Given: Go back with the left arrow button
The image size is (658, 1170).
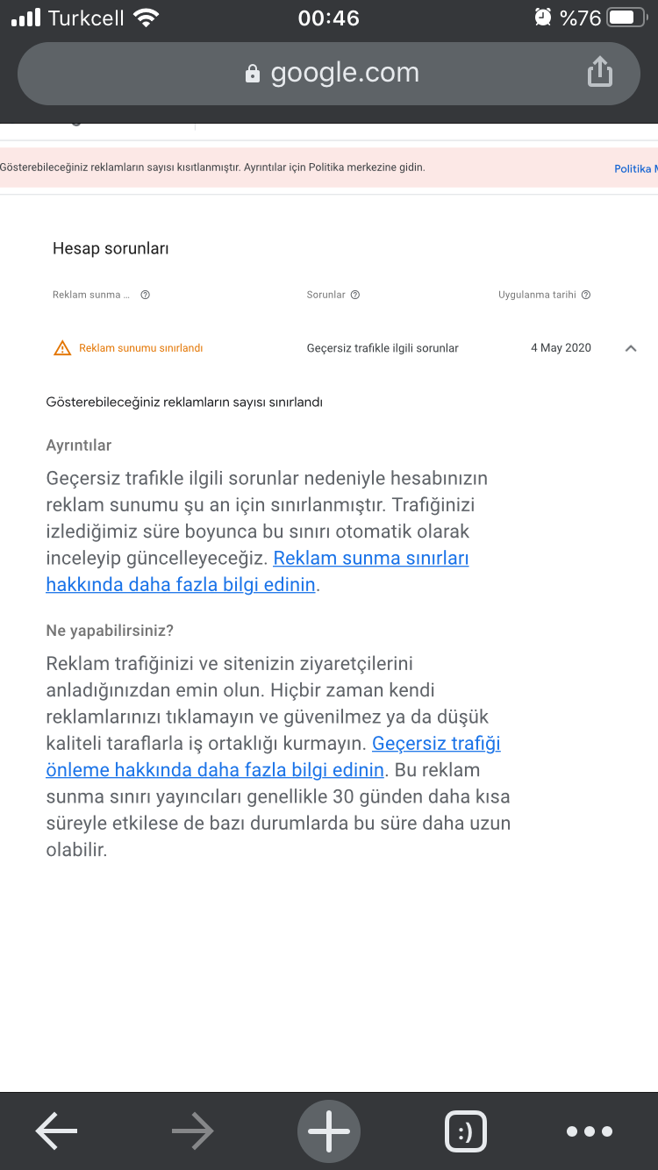Looking at the screenshot, I should 56,1131.
